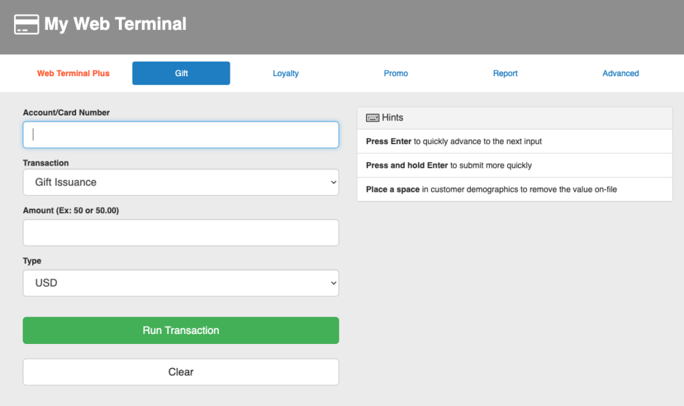Click the keyboard icon in Hints panel
The height and width of the screenshot is (406, 684).
tap(373, 118)
